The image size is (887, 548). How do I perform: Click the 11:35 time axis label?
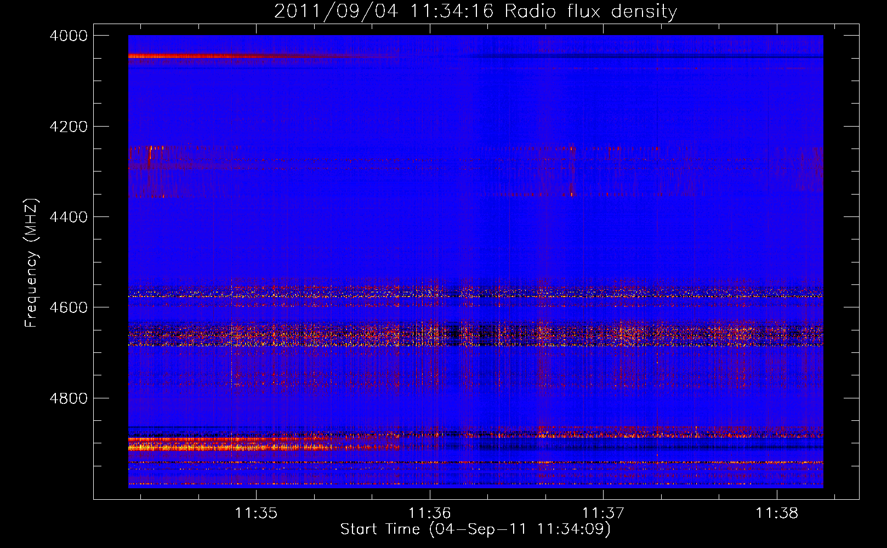point(257,513)
